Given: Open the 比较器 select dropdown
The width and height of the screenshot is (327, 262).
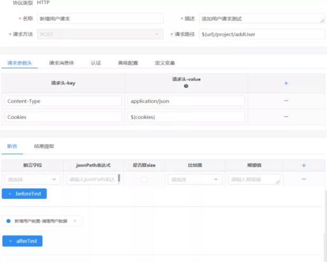Looking at the screenshot, I should pos(195,179).
